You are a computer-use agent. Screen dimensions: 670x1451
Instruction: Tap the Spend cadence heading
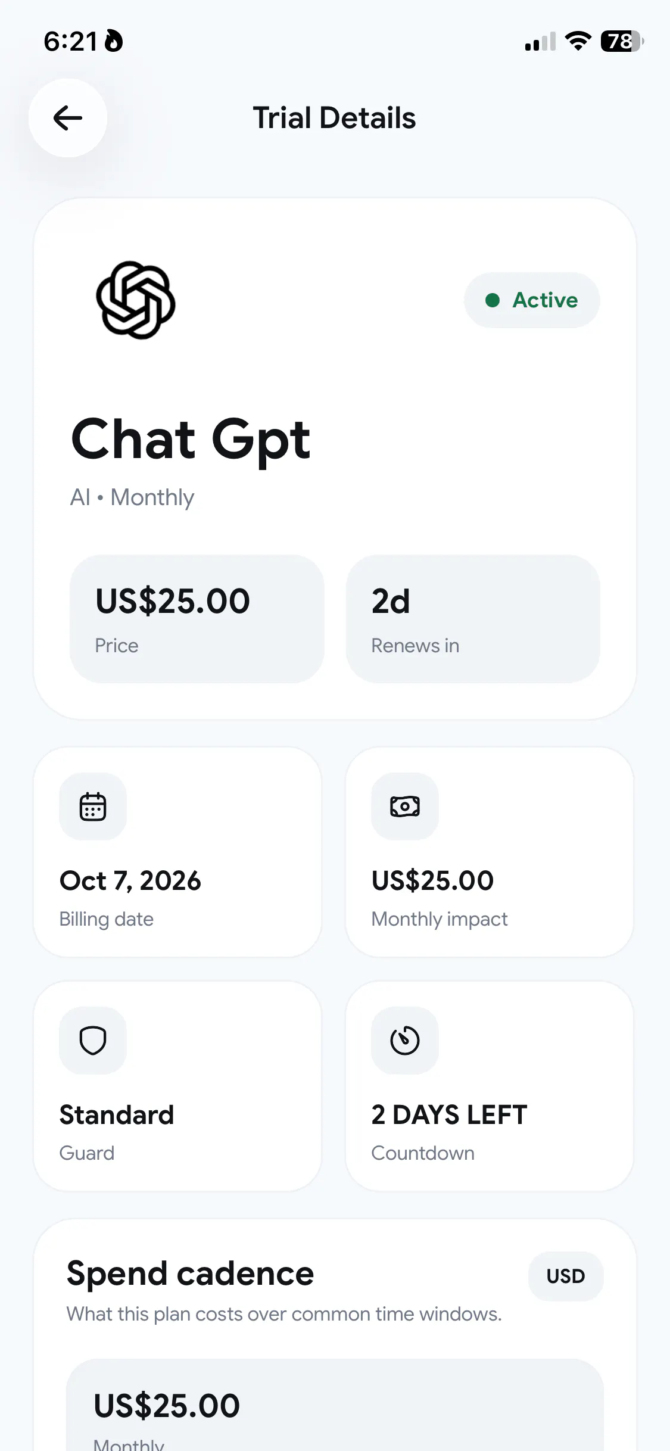click(x=190, y=1274)
